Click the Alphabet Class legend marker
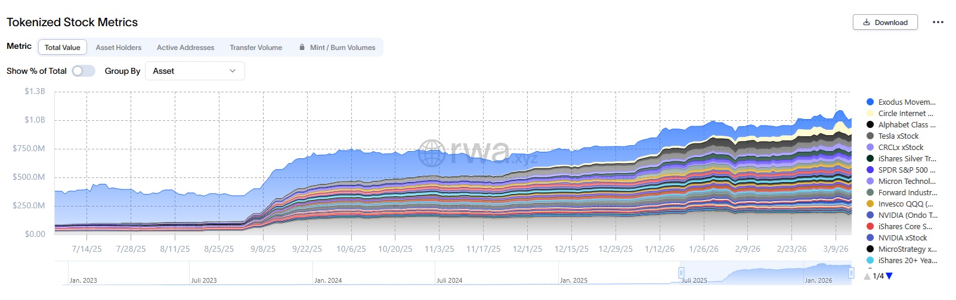The image size is (956, 300). [x=870, y=124]
